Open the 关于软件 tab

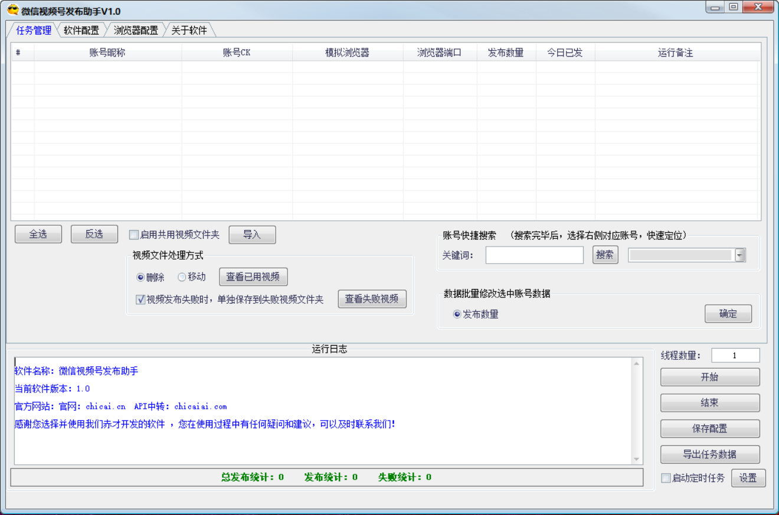pos(189,31)
